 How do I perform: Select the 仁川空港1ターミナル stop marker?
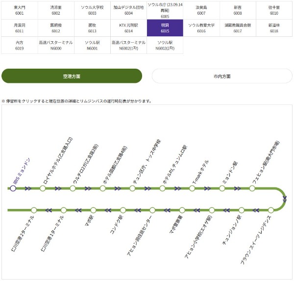click(63, 210)
